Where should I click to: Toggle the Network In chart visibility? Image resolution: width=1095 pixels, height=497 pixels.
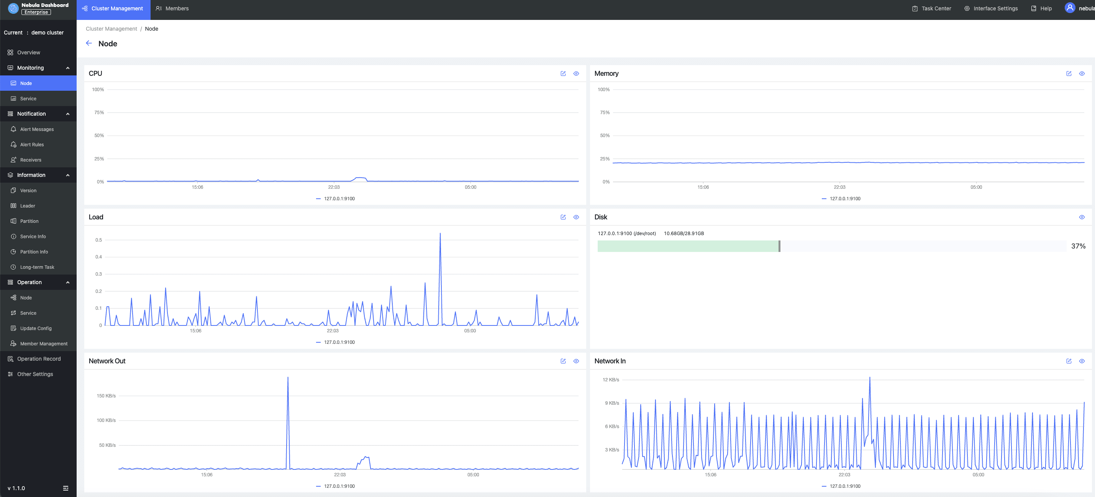(x=1082, y=361)
